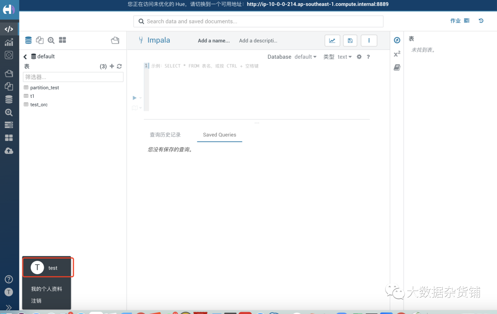Click Add a description field
The width and height of the screenshot is (497, 314).
[x=258, y=40]
